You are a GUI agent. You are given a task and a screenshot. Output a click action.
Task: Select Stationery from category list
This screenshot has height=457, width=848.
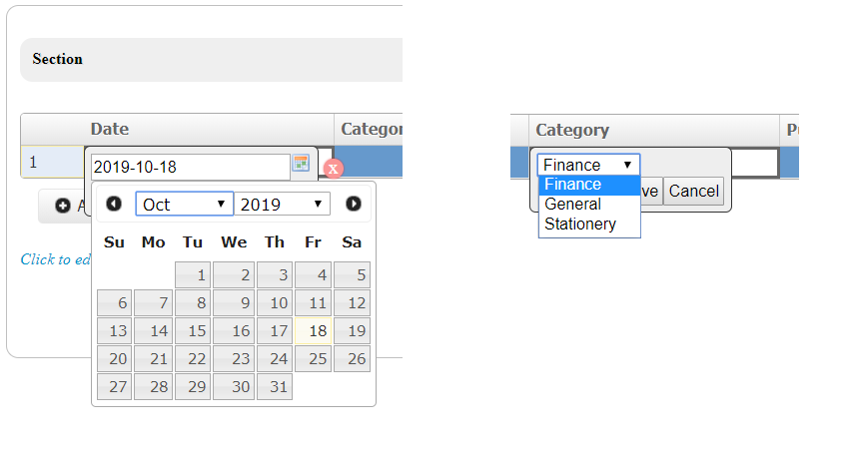click(580, 225)
